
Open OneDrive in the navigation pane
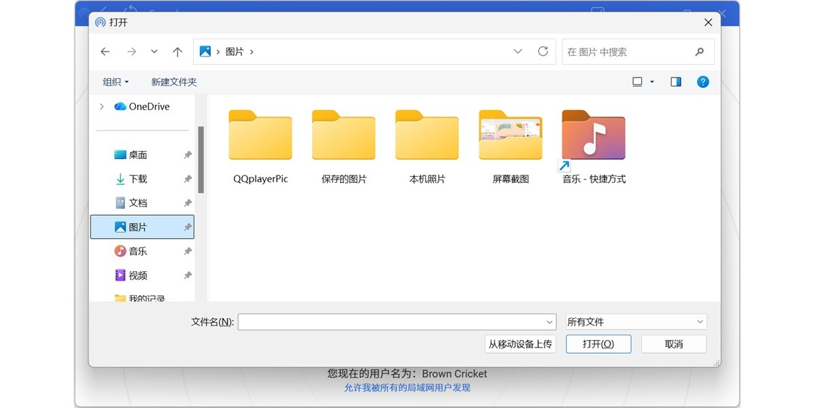(146, 106)
